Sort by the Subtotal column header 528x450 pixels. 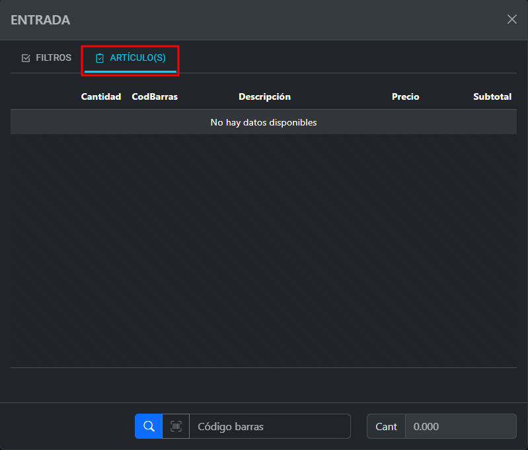[x=492, y=96]
